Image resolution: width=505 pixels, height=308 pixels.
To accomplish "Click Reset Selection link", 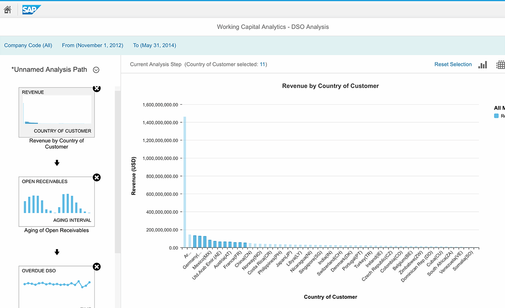I will (453, 64).
